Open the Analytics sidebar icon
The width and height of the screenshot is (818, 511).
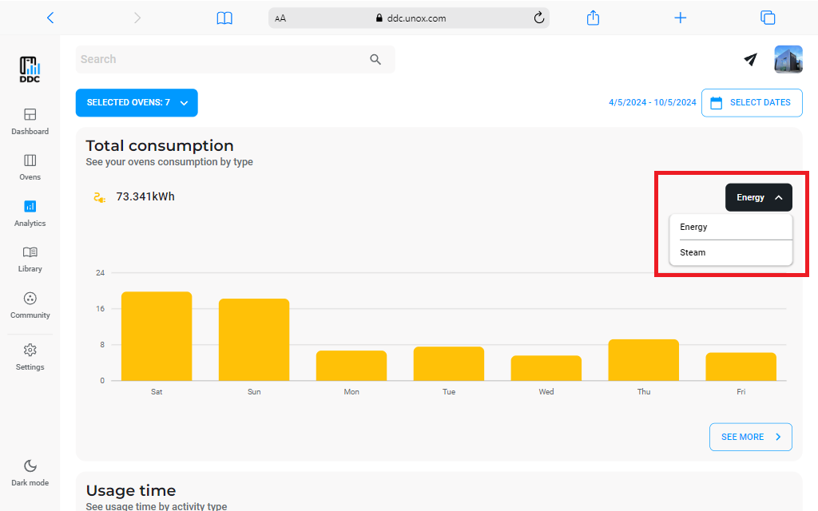click(30, 207)
